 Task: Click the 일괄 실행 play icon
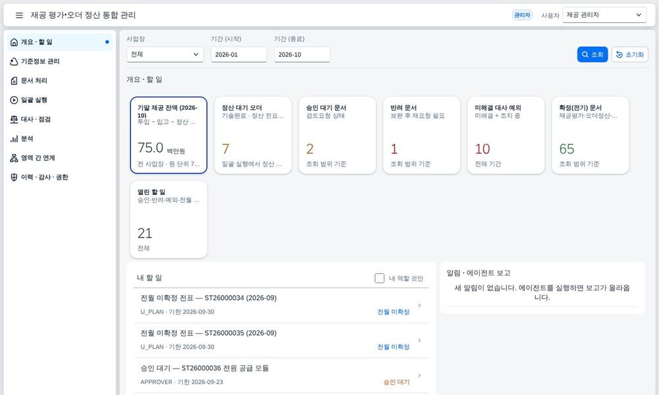click(14, 100)
